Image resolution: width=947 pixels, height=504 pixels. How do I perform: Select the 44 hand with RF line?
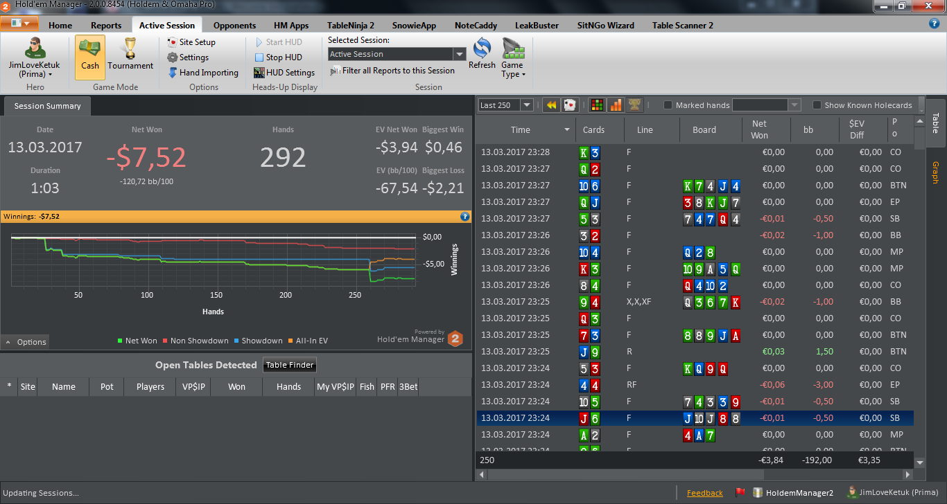pyautogui.click(x=695, y=385)
